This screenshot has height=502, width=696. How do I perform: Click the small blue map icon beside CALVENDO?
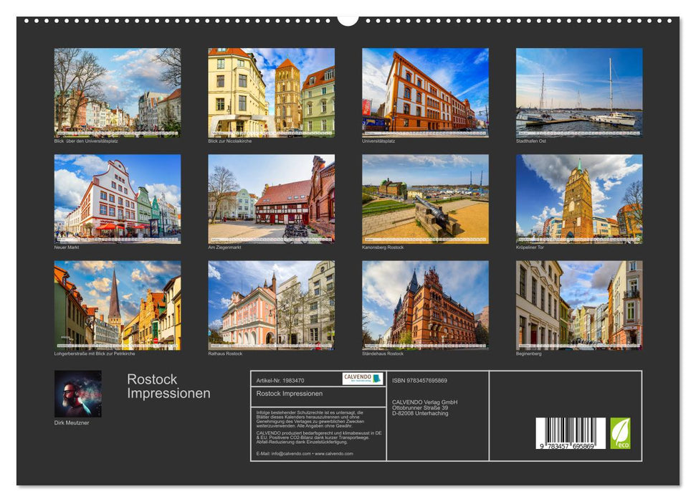(378, 379)
